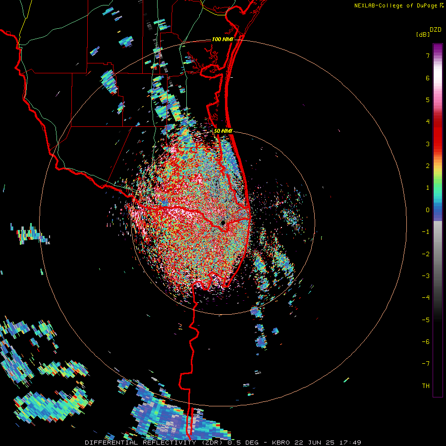Select the -5 scale value
Image resolution: width=446 pixels, height=446 pixels.
click(x=426, y=320)
